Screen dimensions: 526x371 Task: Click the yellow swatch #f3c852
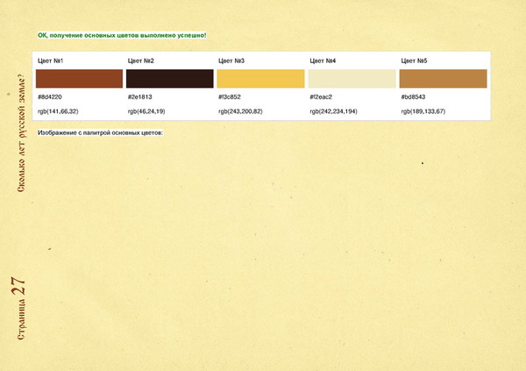click(x=260, y=79)
